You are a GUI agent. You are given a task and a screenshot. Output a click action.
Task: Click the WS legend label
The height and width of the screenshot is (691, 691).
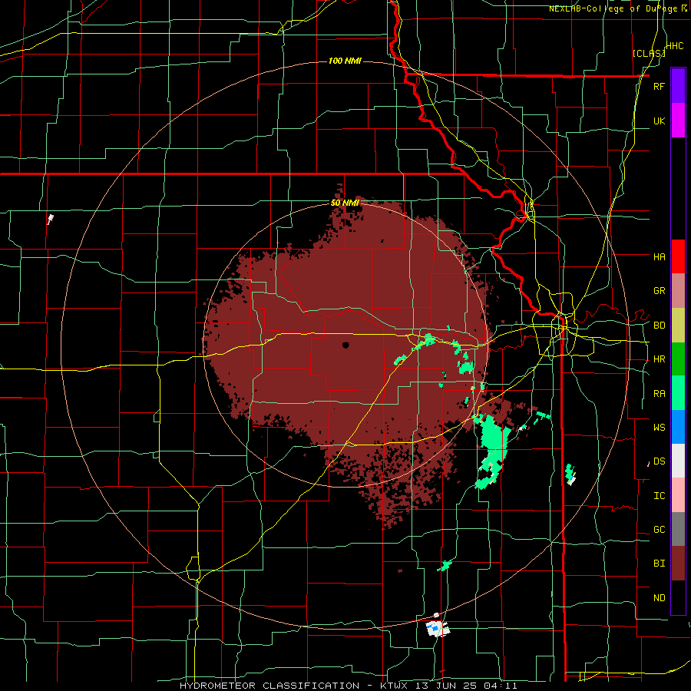(659, 428)
